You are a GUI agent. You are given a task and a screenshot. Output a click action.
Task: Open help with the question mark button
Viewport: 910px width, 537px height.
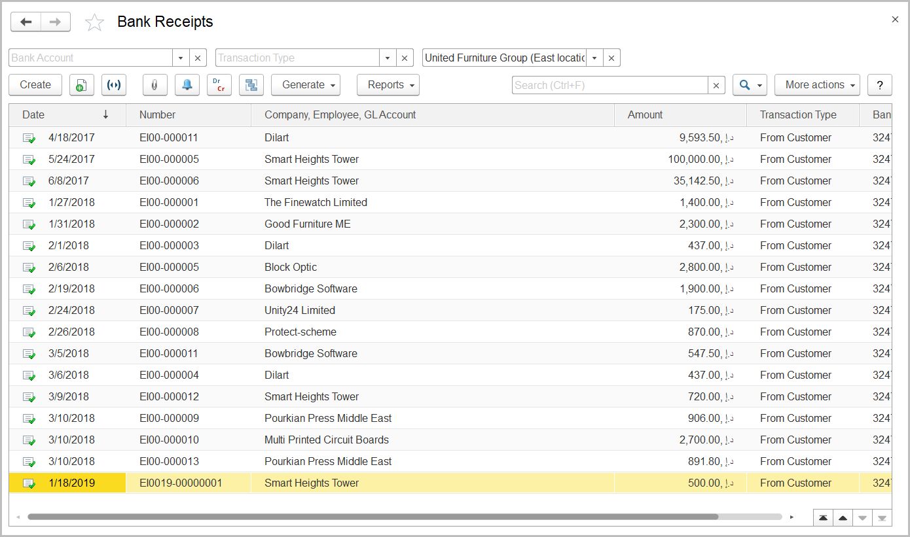[x=880, y=85]
